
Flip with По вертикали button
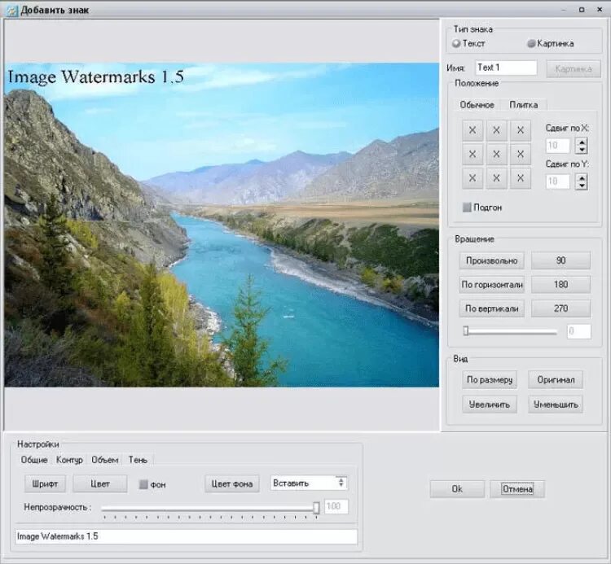(x=492, y=308)
